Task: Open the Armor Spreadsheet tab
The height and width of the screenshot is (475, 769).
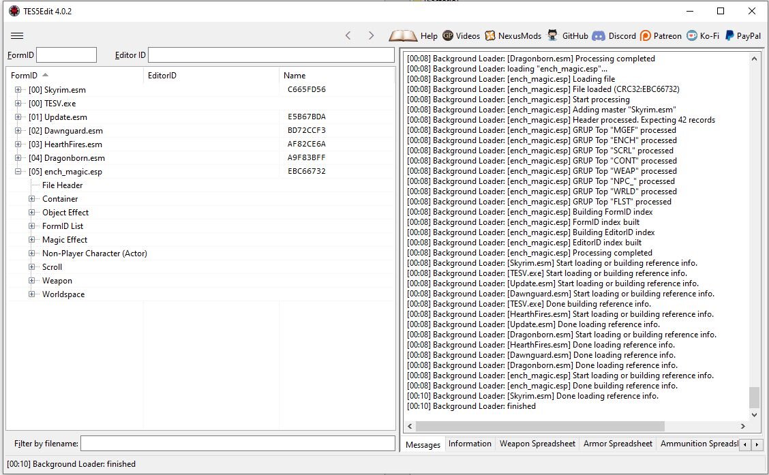Action: click(x=618, y=444)
